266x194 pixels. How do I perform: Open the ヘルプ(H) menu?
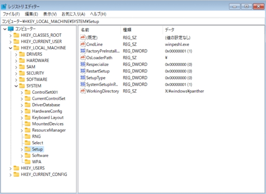(x=98, y=14)
